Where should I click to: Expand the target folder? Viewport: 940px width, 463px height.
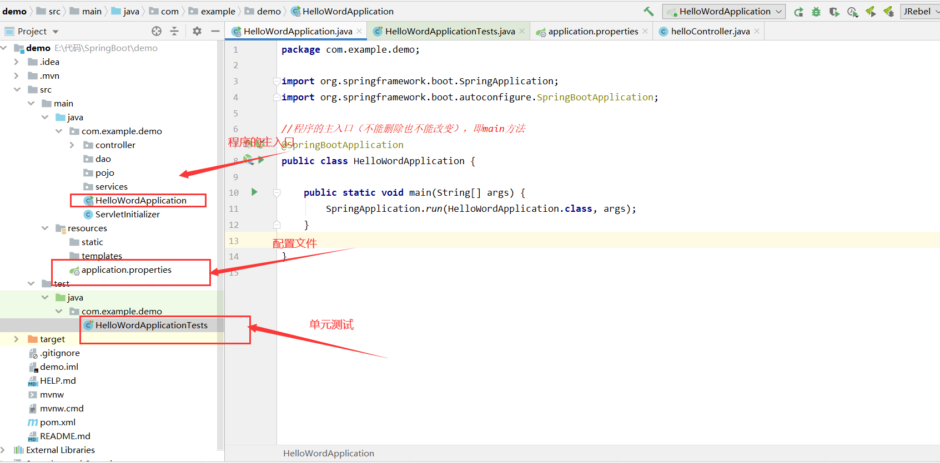pos(17,339)
